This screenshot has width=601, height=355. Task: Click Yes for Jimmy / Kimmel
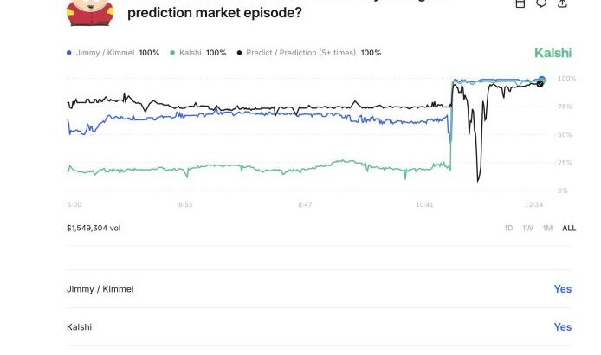coord(562,289)
